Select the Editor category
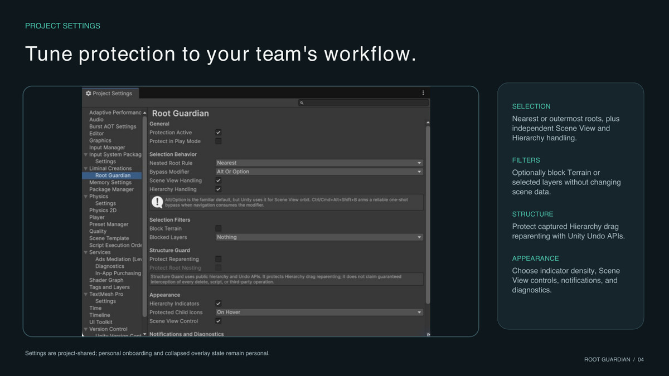 tap(96, 134)
